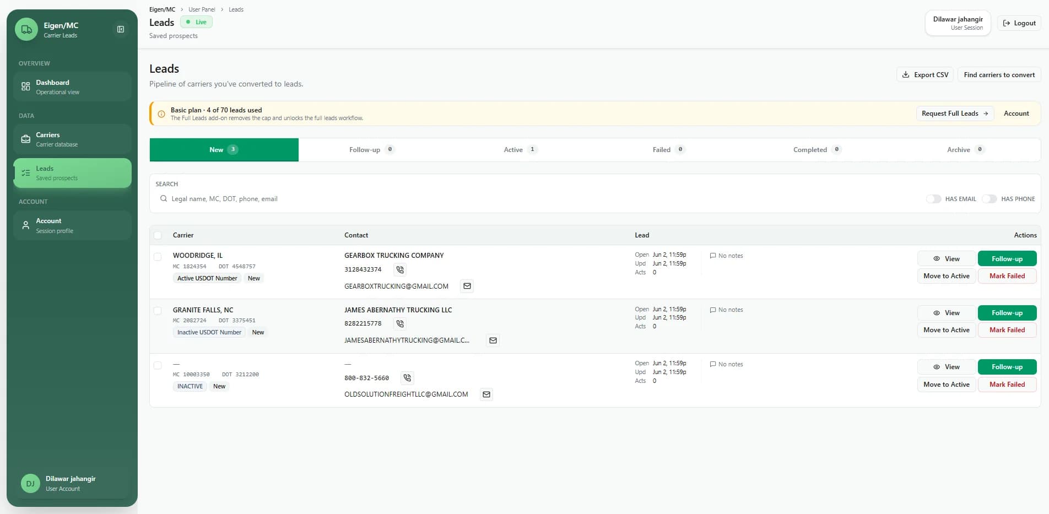This screenshot has height=514, width=1049.
Task: Open the Active leads tab
Action: (521, 150)
